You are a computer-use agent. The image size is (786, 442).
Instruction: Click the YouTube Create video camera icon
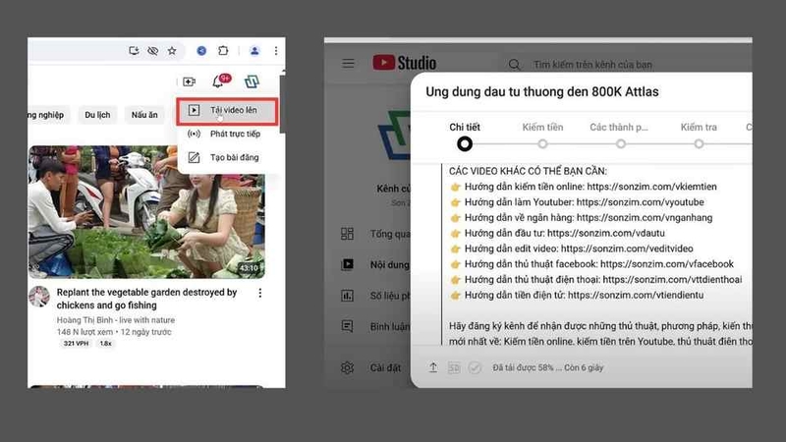pyautogui.click(x=189, y=82)
